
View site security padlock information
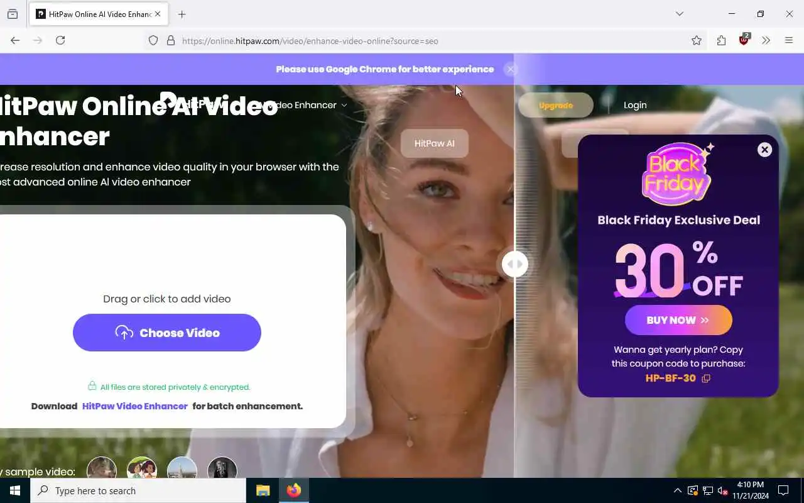tap(170, 40)
